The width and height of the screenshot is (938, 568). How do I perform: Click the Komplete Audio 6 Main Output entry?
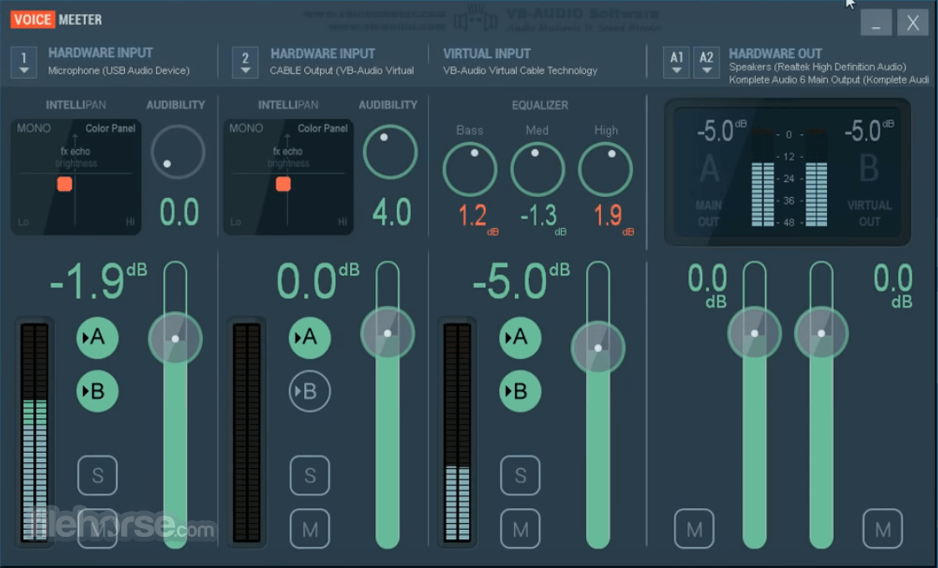point(829,80)
